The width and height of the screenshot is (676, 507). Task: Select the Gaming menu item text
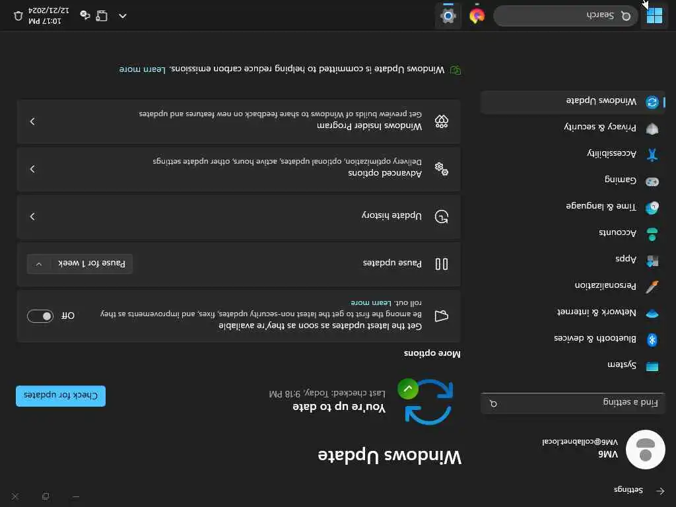tap(621, 180)
